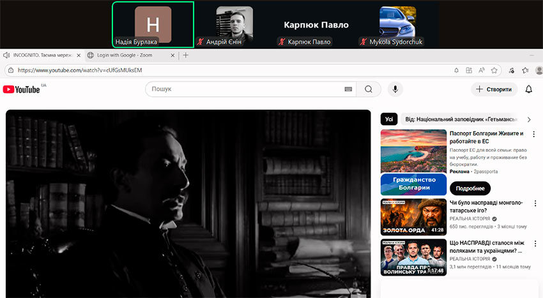Click the YouTube logo to go home
The height and width of the screenshot is (298, 543).
click(21, 89)
